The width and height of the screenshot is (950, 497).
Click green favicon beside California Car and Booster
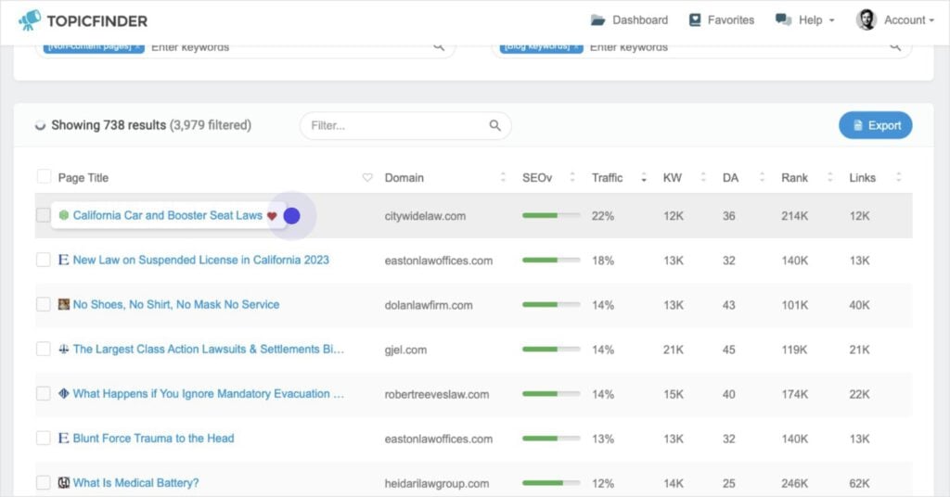[x=64, y=215]
